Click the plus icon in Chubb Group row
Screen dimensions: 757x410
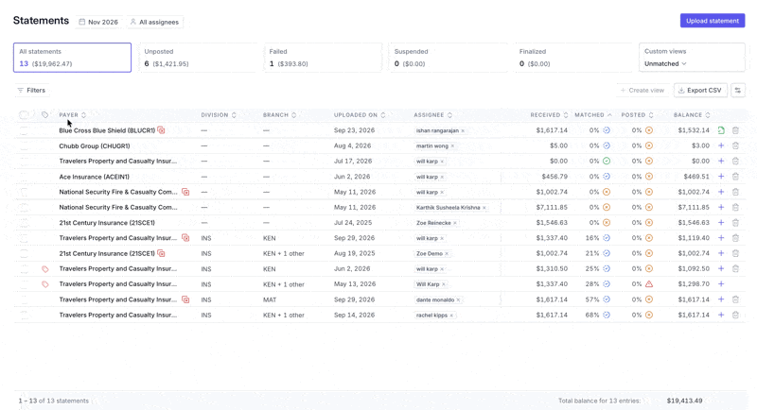tap(721, 145)
